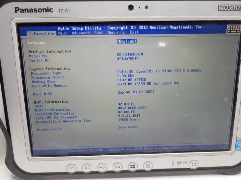Screen dimensions: 241x180
Task: Tap the power button on the bezel
Action: pos(194,164)
